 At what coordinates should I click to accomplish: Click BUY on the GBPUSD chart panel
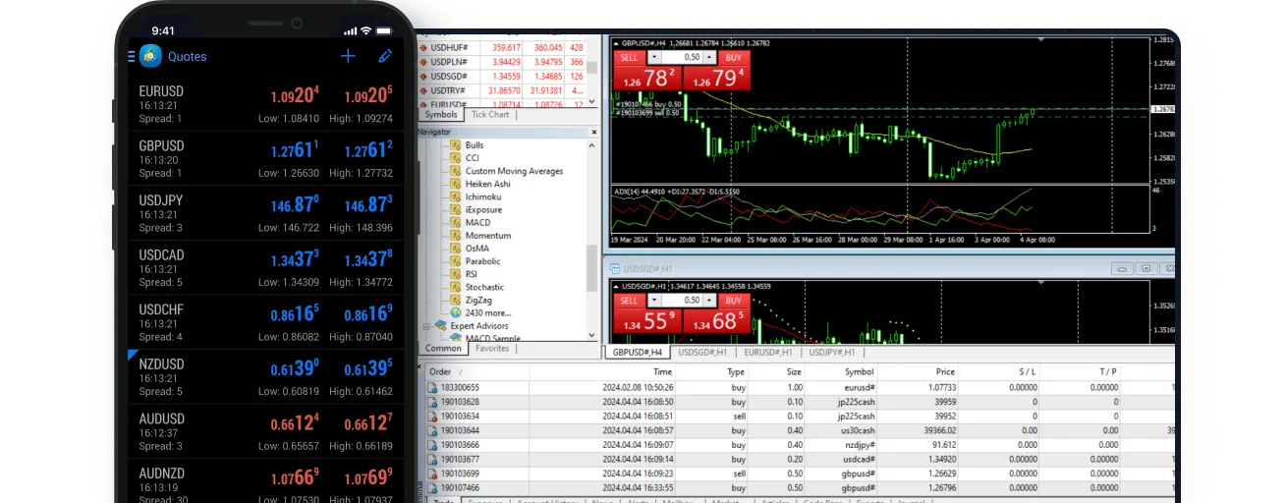[732, 57]
